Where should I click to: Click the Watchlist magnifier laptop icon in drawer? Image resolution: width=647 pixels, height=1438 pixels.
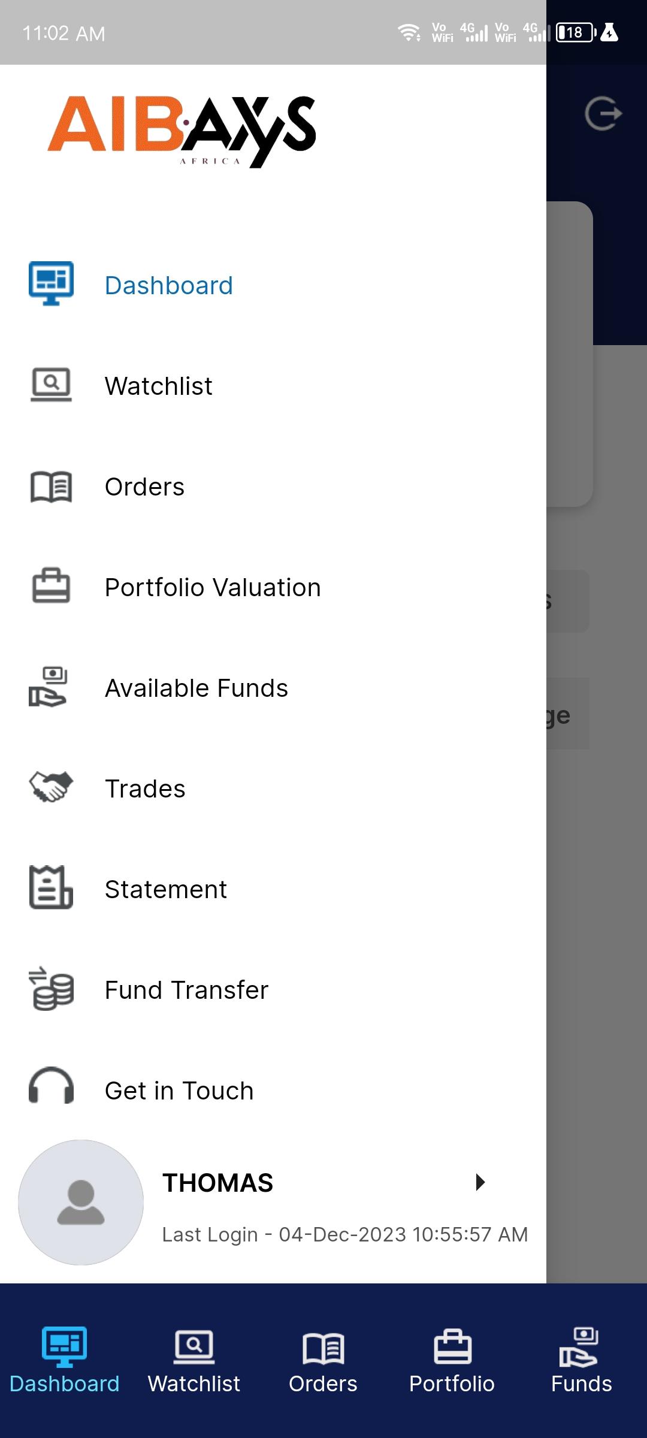[x=52, y=384]
